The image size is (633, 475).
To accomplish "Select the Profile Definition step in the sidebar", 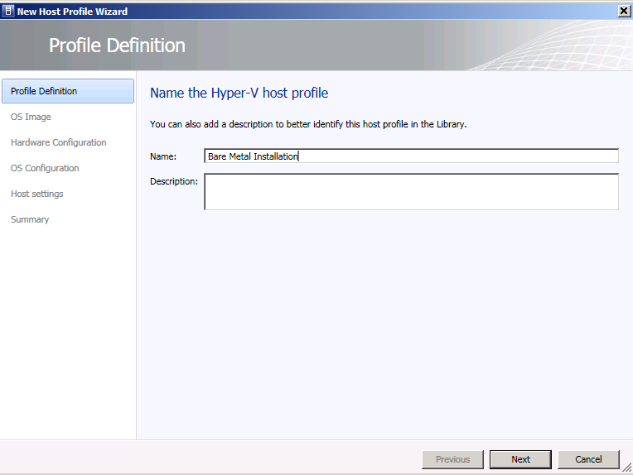I will coord(68,91).
